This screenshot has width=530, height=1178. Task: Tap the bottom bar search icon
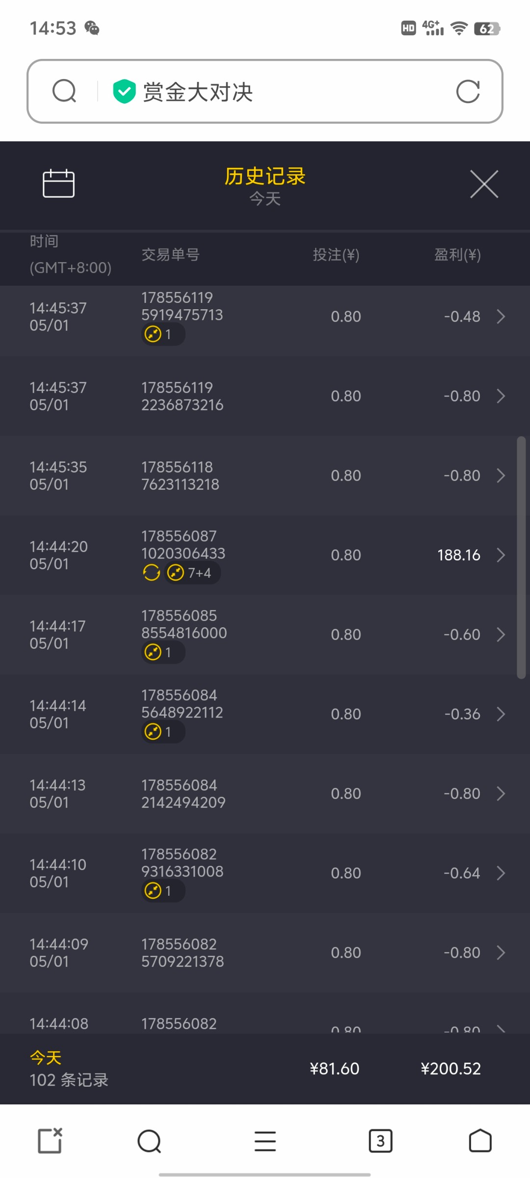coord(149,1141)
